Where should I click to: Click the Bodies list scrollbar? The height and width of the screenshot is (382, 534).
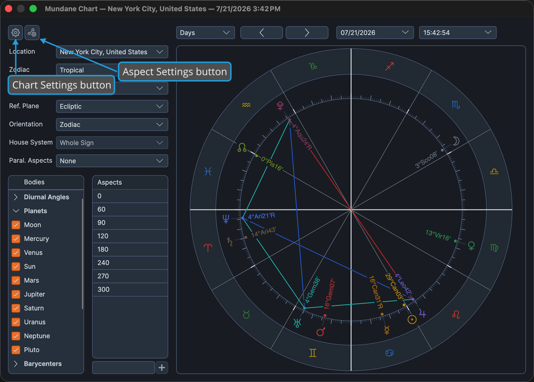(82, 254)
